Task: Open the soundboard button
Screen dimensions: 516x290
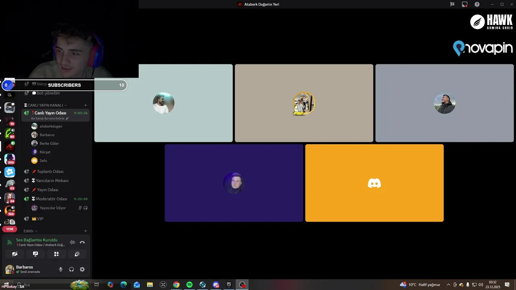Action: 77,254
